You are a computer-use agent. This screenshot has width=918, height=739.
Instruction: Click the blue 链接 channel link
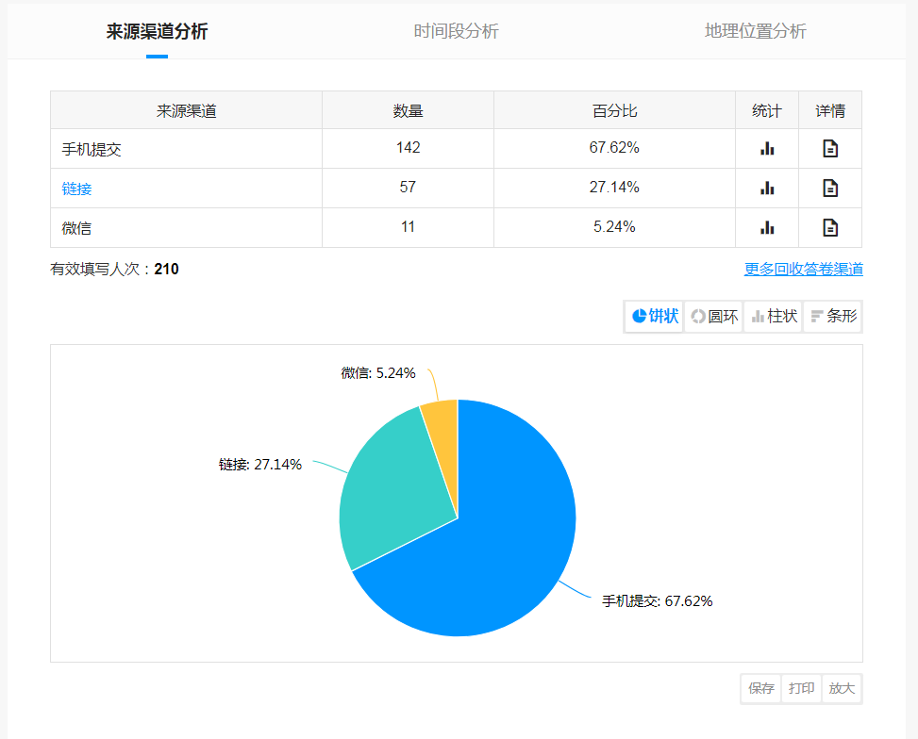[77, 189]
